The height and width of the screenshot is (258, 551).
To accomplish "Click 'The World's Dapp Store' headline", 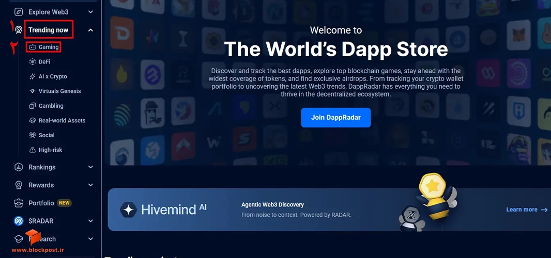I will coord(335,49).
